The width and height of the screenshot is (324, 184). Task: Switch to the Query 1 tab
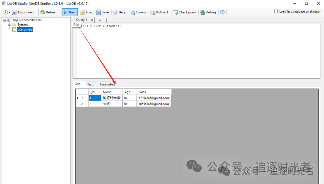tap(82, 20)
